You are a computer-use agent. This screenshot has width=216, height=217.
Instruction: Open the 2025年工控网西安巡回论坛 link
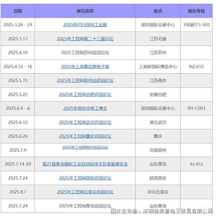(85, 178)
